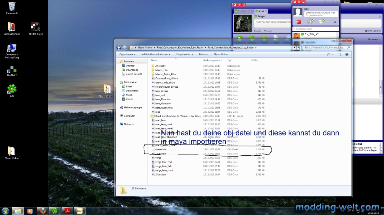Screen dimensions: 384x215
Task: Open Firefox from the taskbar
Action: pyautogui.click(x=42, y=211)
